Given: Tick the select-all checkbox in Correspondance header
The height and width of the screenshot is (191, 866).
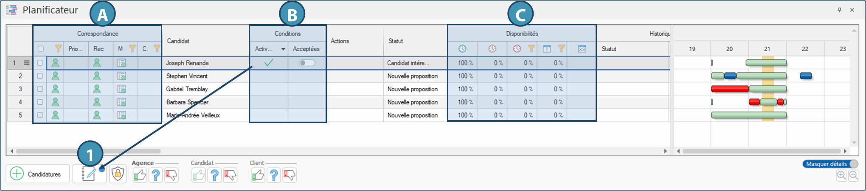Looking at the screenshot, I should [41, 49].
